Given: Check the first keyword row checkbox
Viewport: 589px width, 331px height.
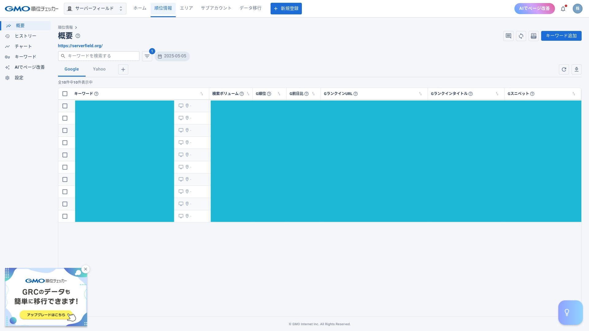Looking at the screenshot, I should [x=65, y=106].
